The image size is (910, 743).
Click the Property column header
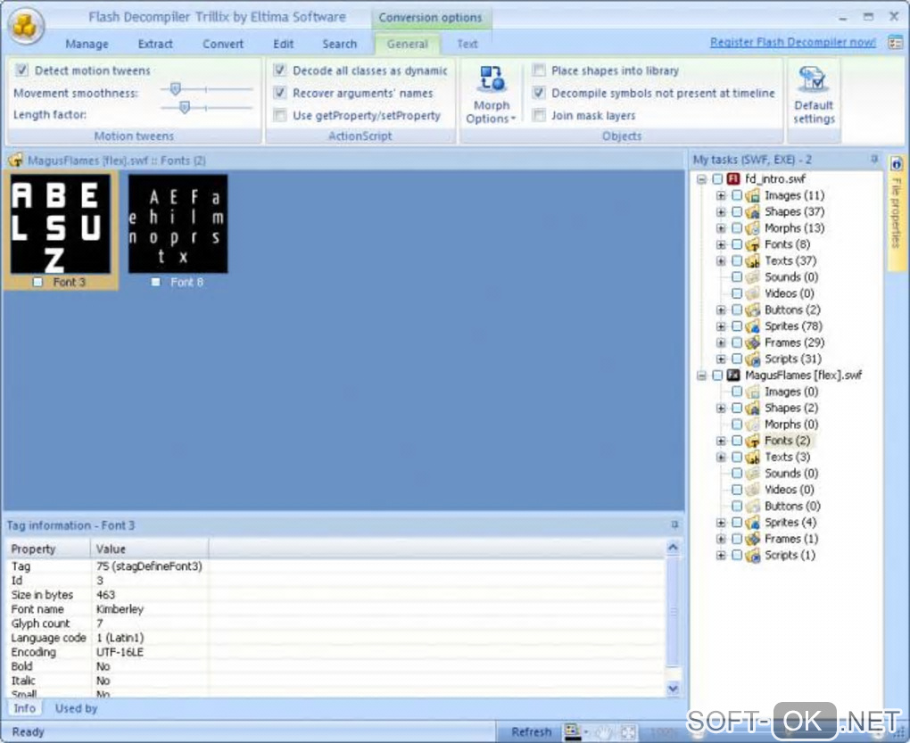(x=49, y=549)
